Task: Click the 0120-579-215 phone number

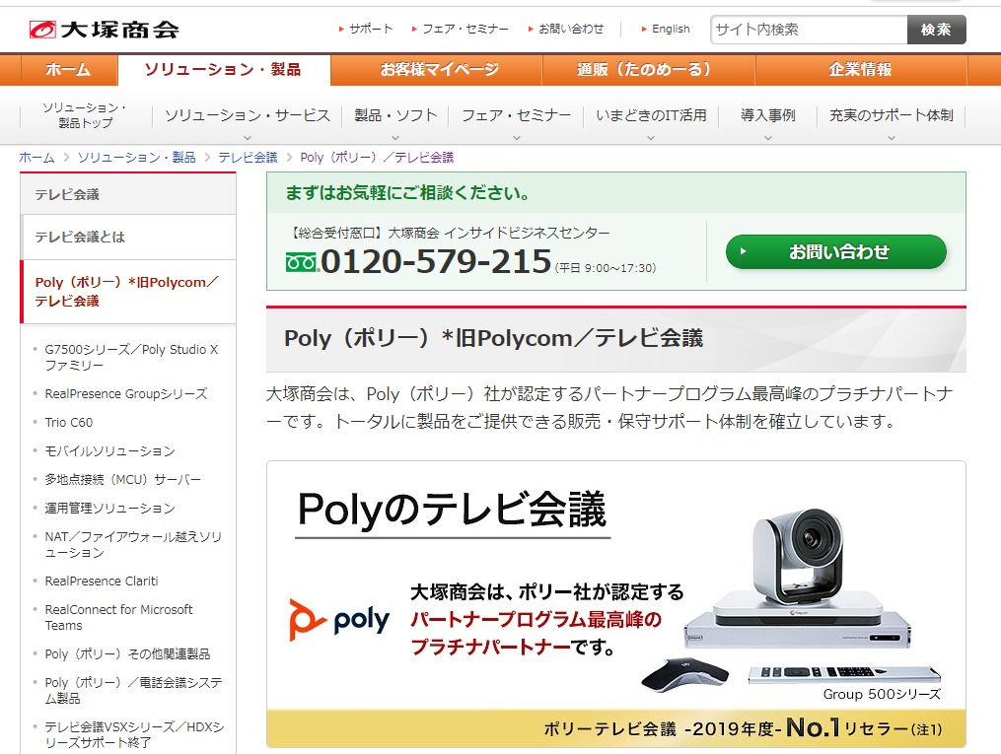Action: click(x=436, y=261)
